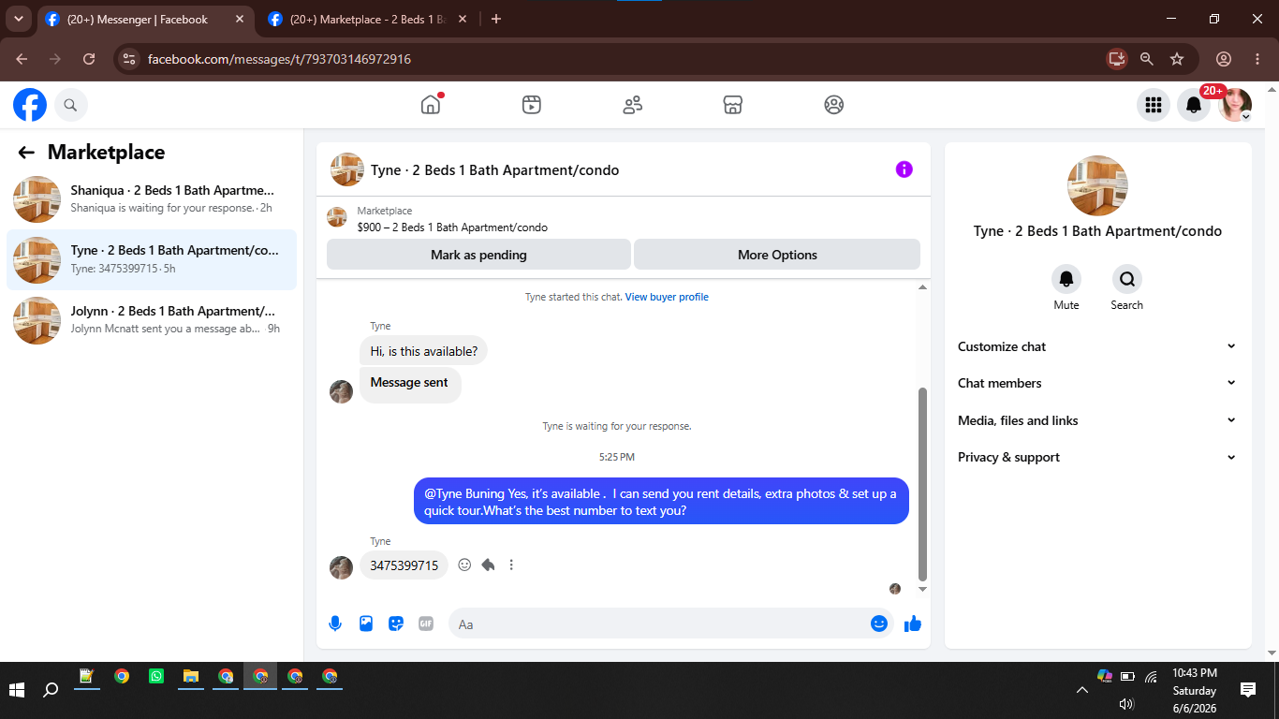Open the Chrome profile icon
The height and width of the screenshot is (719, 1279).
(x=1223, y=59)
